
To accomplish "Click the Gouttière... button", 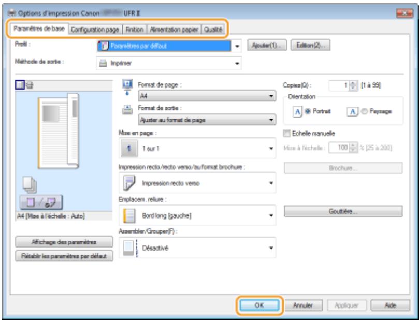I will click(343, 211).
